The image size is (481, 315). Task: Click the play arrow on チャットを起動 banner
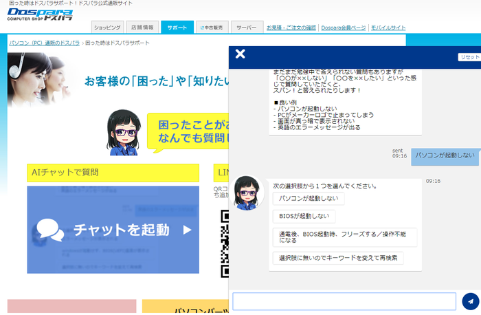187,230
